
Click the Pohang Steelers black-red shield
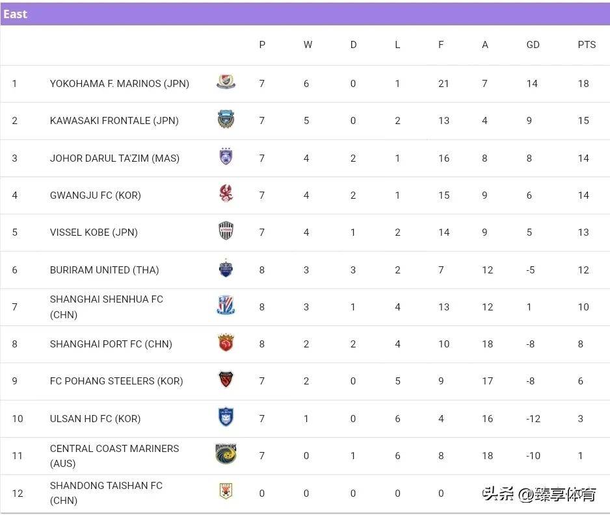tap(226, 379)
